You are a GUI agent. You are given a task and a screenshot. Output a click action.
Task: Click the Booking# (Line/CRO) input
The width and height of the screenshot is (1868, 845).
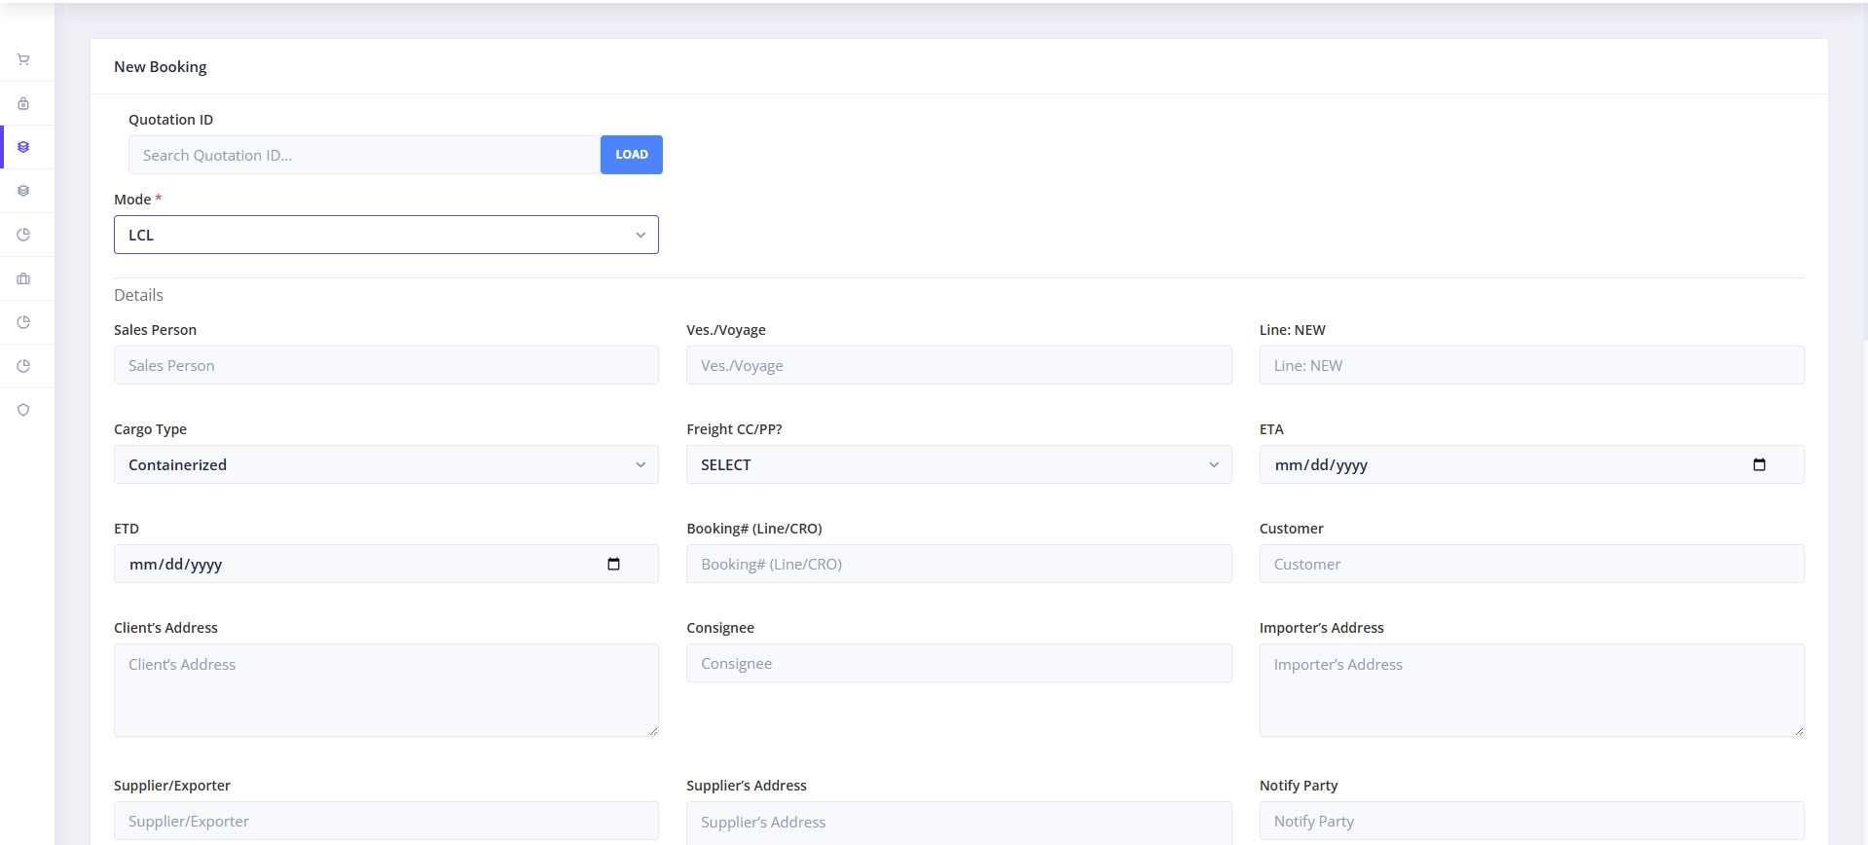[958, 564]
